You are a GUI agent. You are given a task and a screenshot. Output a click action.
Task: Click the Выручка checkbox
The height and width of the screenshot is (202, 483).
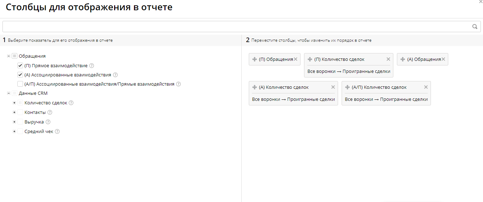[20, 122]
